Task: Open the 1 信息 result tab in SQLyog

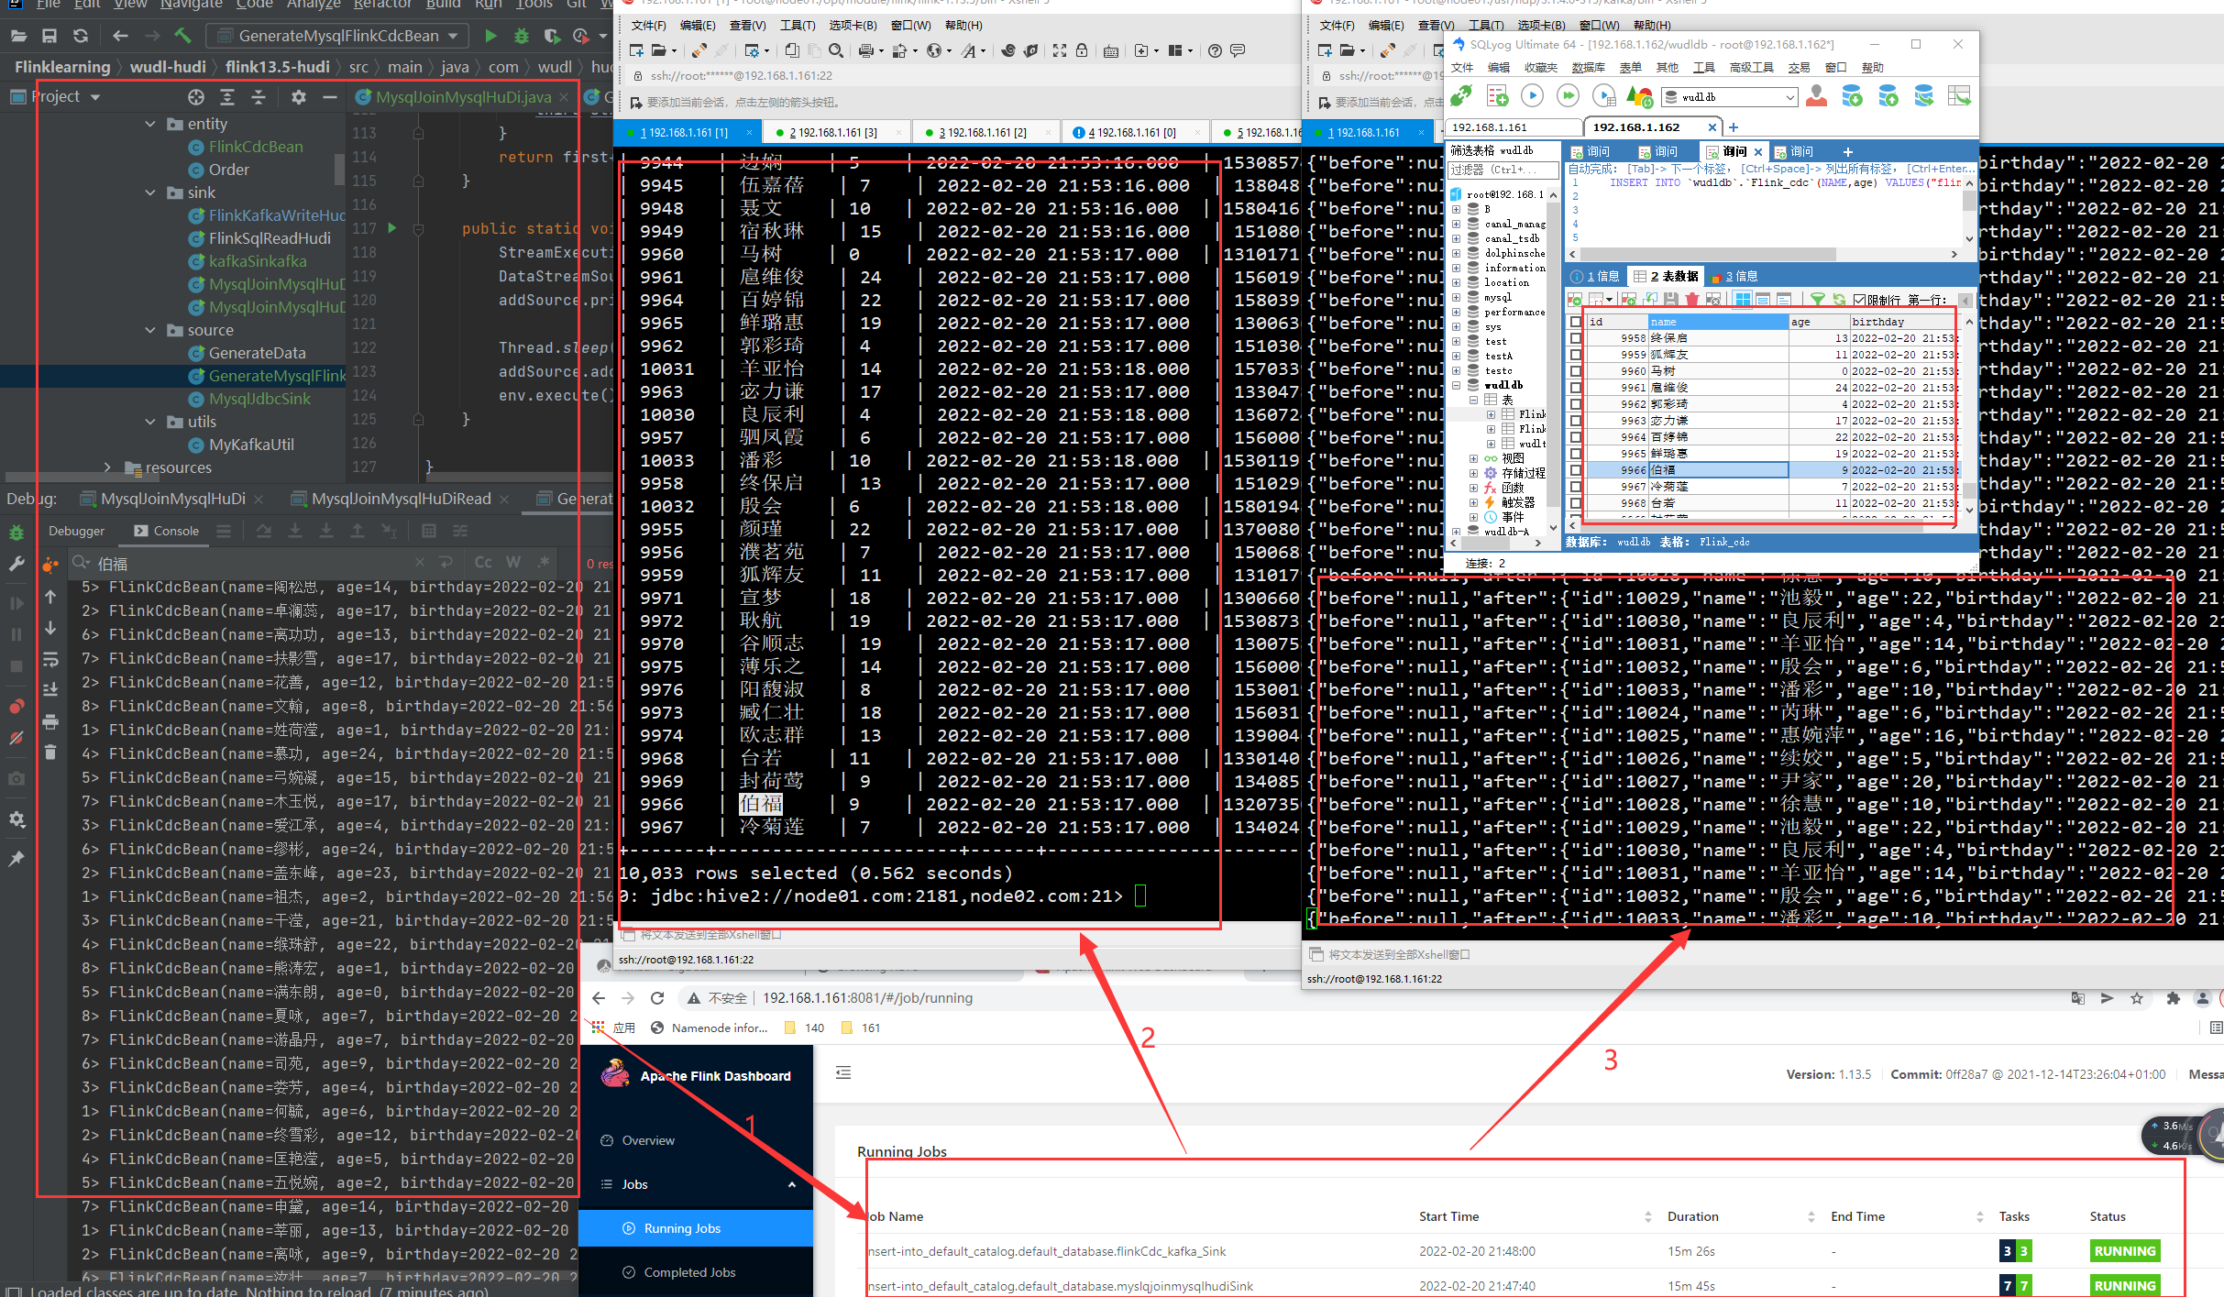Action: [x=1595, y=276]
